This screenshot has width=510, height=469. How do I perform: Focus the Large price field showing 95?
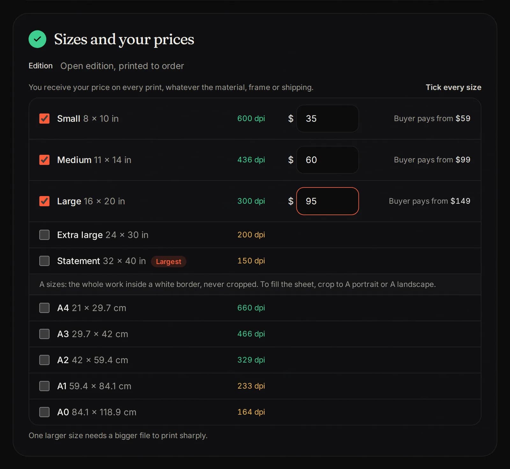coord(327,201)
